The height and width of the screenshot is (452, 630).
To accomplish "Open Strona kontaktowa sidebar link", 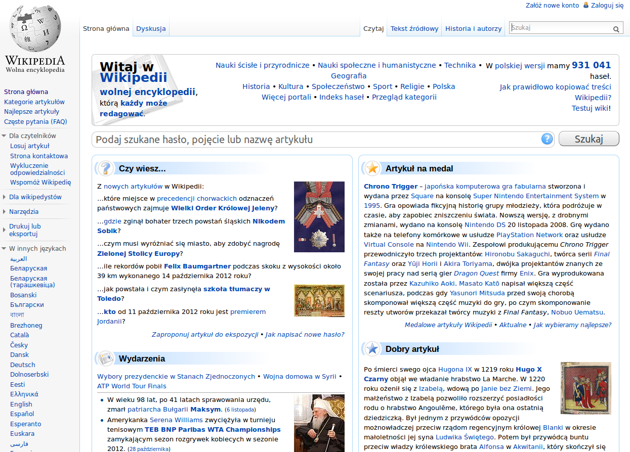I will [39, 156].
